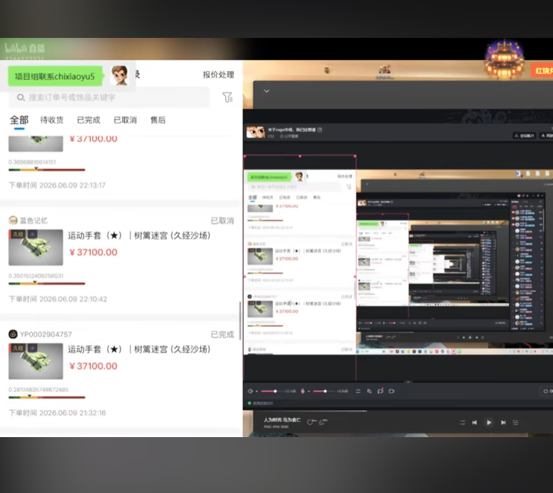The image size is (553, 493).
Task: Mute the pink microphone icon
Action: click(303, 391)
